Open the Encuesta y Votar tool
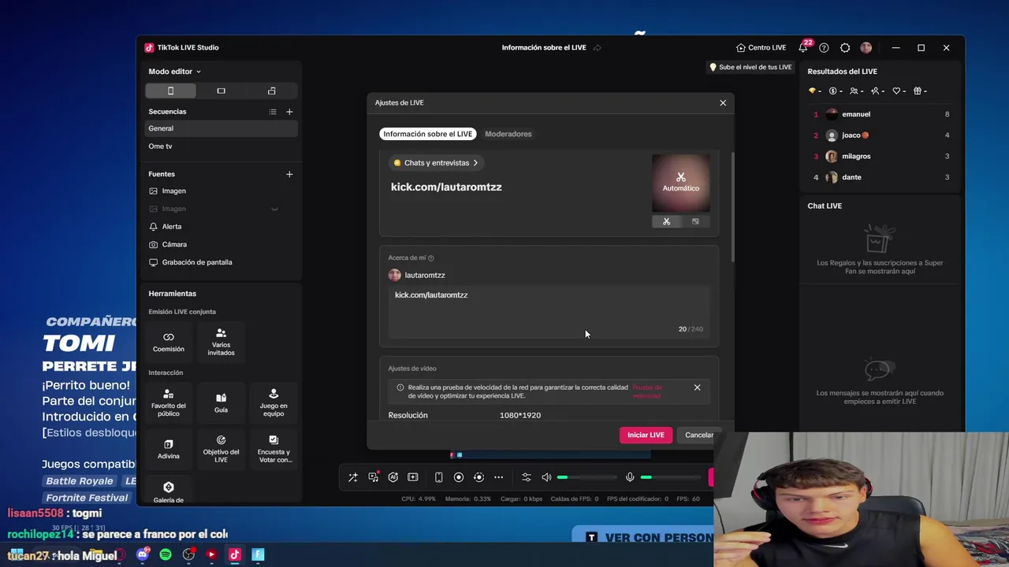 tap(274, 449)
